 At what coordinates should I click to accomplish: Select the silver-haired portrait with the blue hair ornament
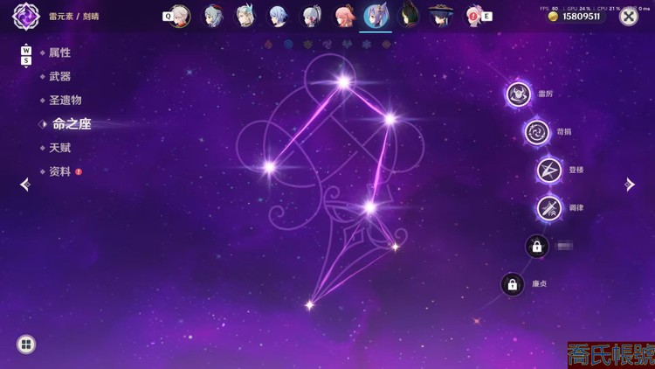(x=245, y=17)
